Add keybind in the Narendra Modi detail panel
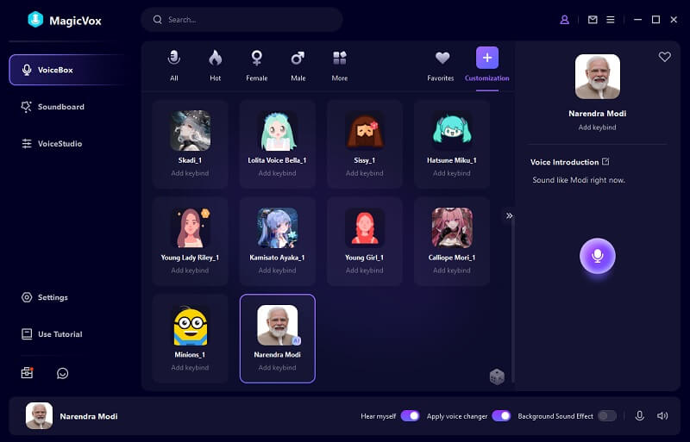The width and height of the screenshot is (690, 442). click(597, 128)
